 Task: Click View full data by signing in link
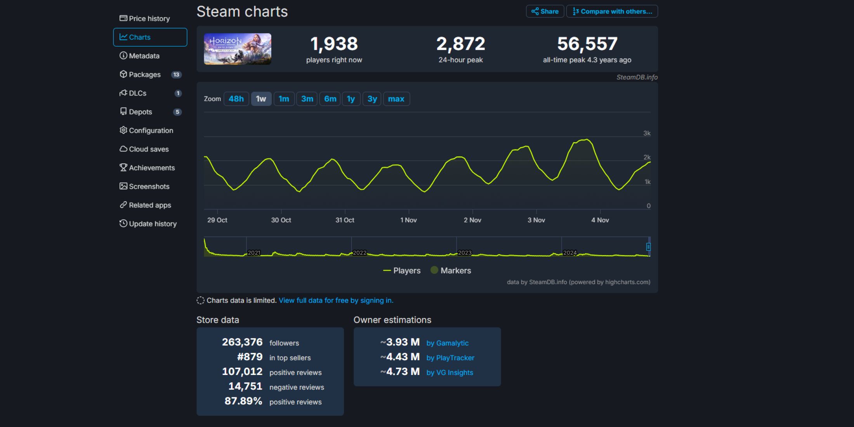click(x=336, y=300)
